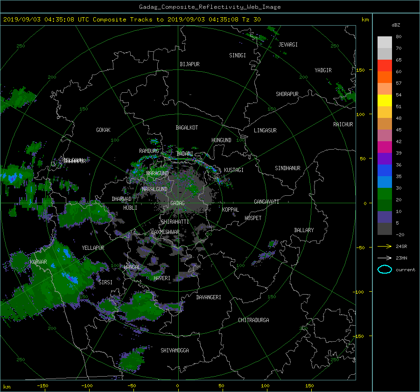
Task: Click the 'SHIRAHATTI' city label
Action: coord(175,222)
